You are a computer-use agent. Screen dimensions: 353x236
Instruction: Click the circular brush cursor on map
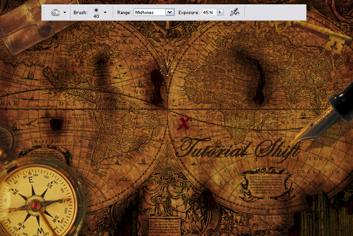167,71
